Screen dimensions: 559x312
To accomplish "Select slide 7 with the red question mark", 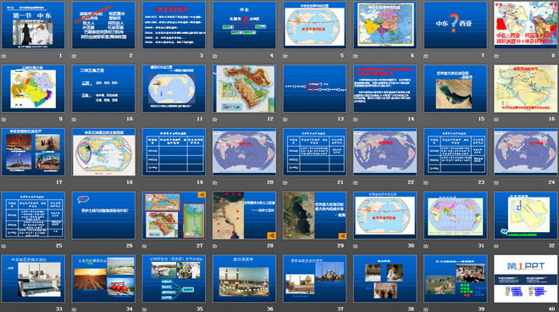I will [x=456, y=25].
